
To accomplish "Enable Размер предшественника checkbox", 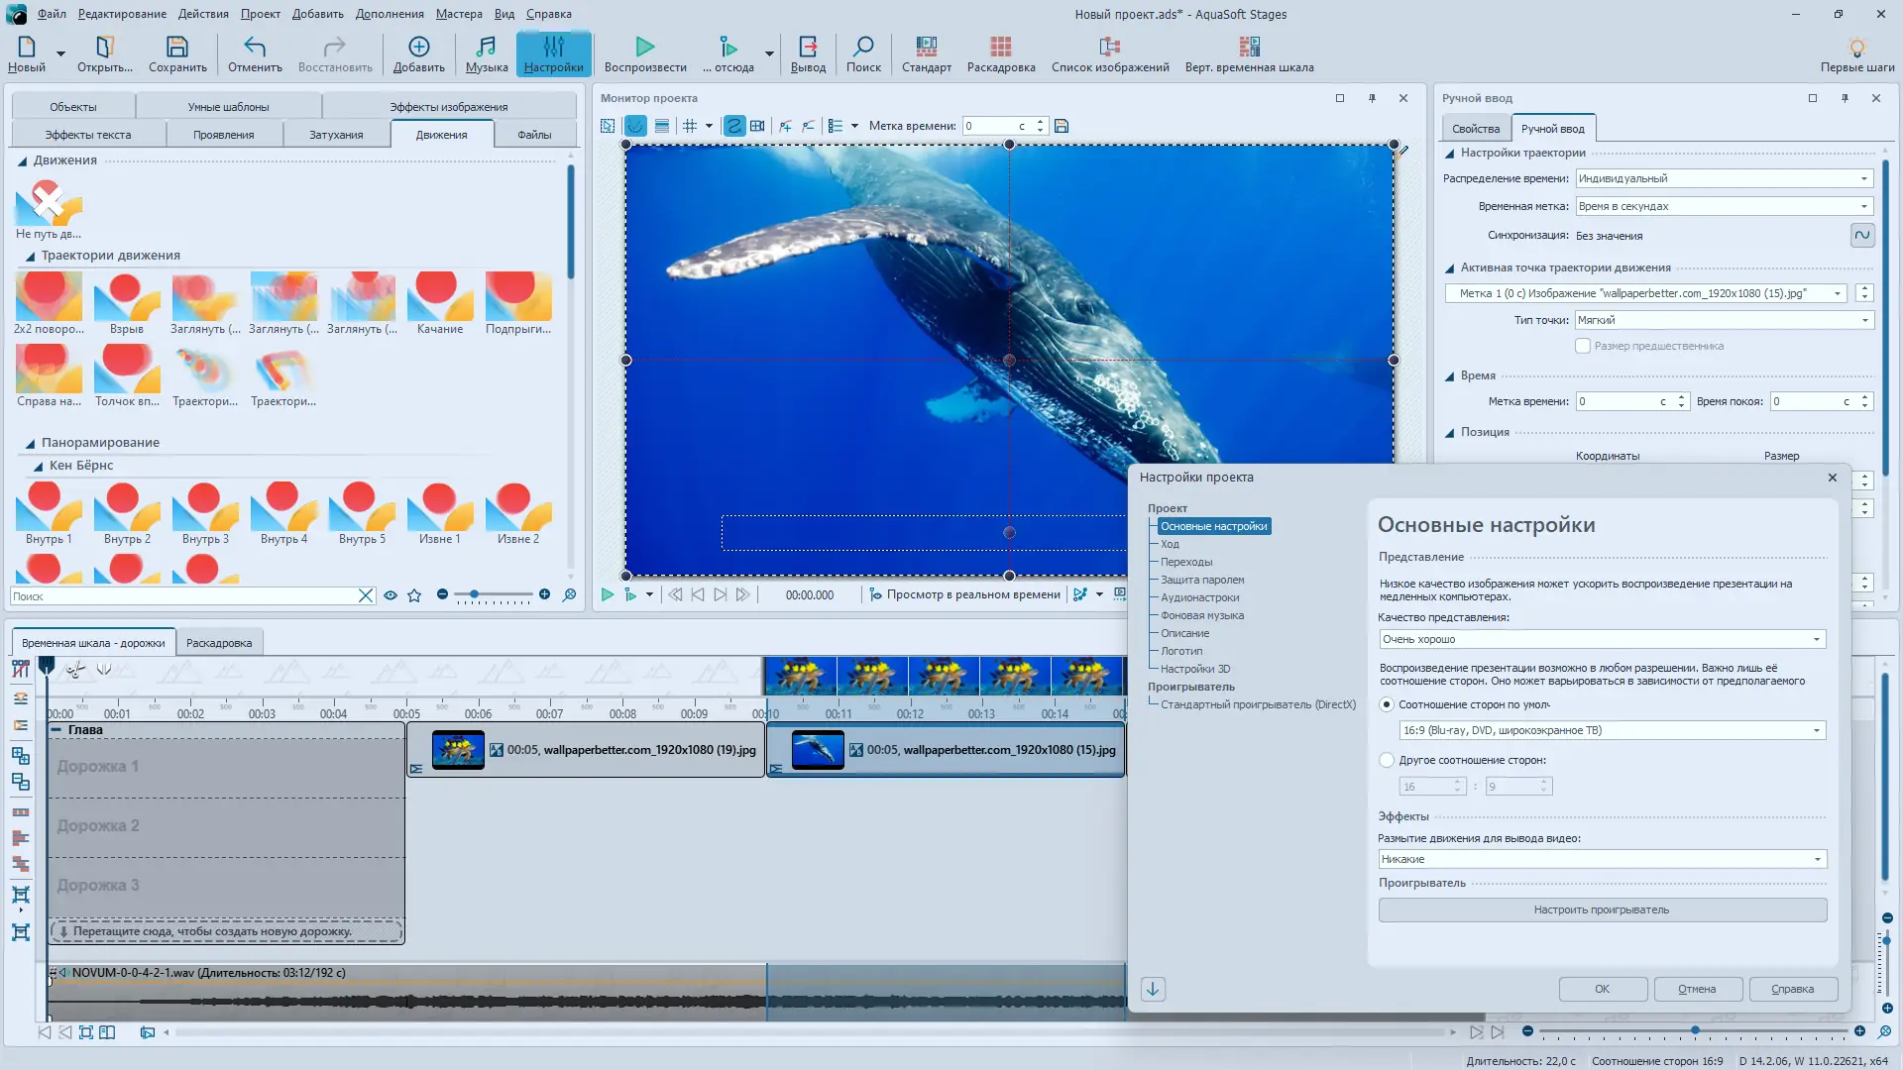I will [x=1583, y=346].
